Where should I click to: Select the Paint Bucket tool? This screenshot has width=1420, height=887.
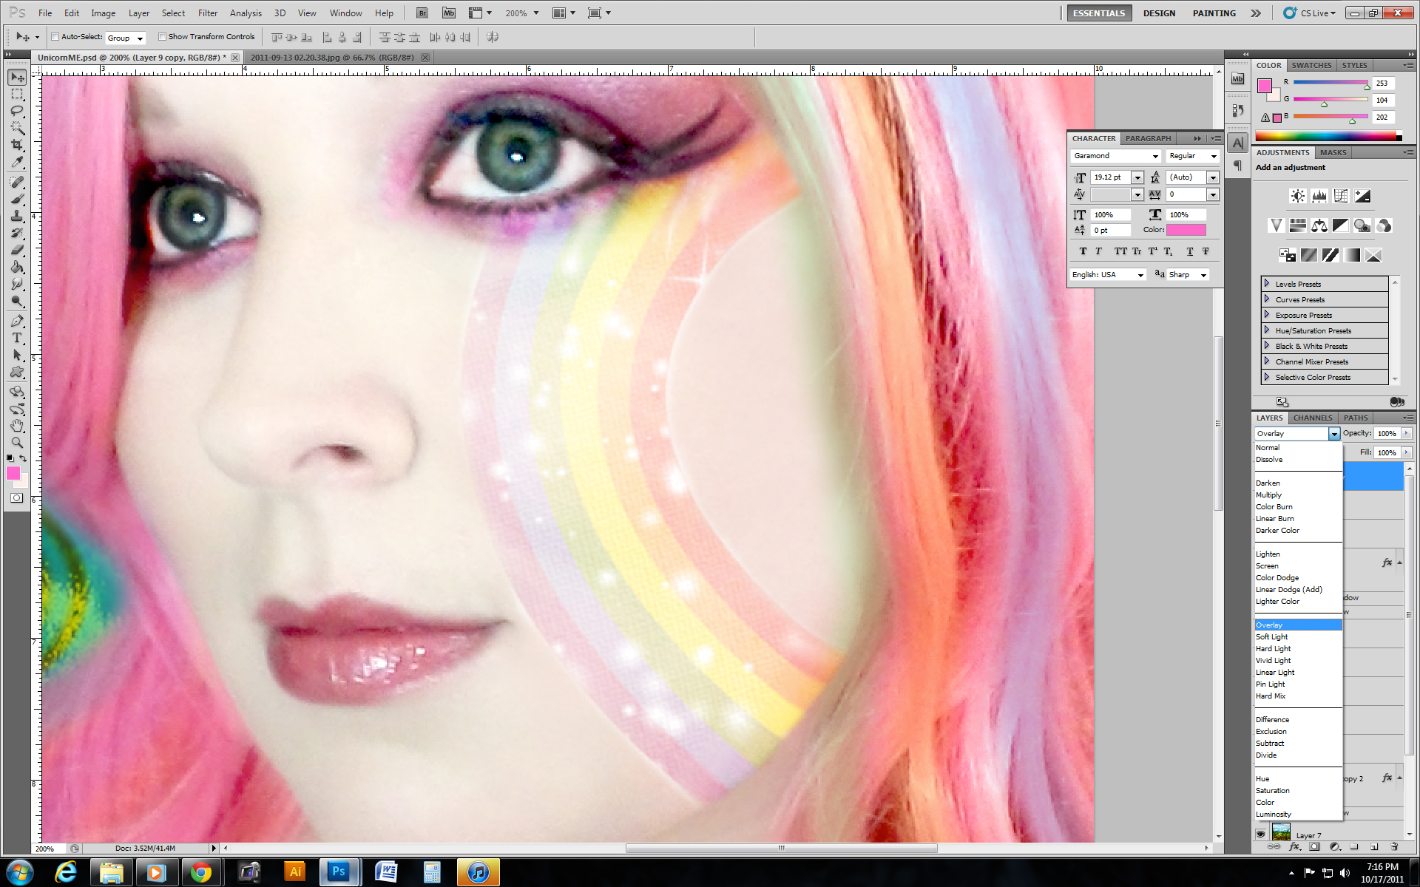point(17,267)
